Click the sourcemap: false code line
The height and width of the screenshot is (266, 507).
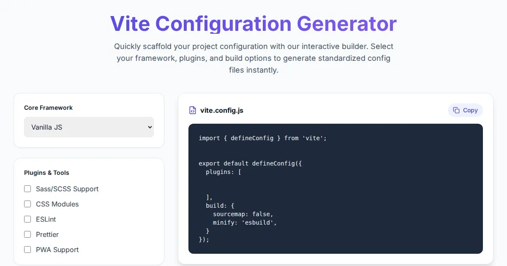coord(243,214)
